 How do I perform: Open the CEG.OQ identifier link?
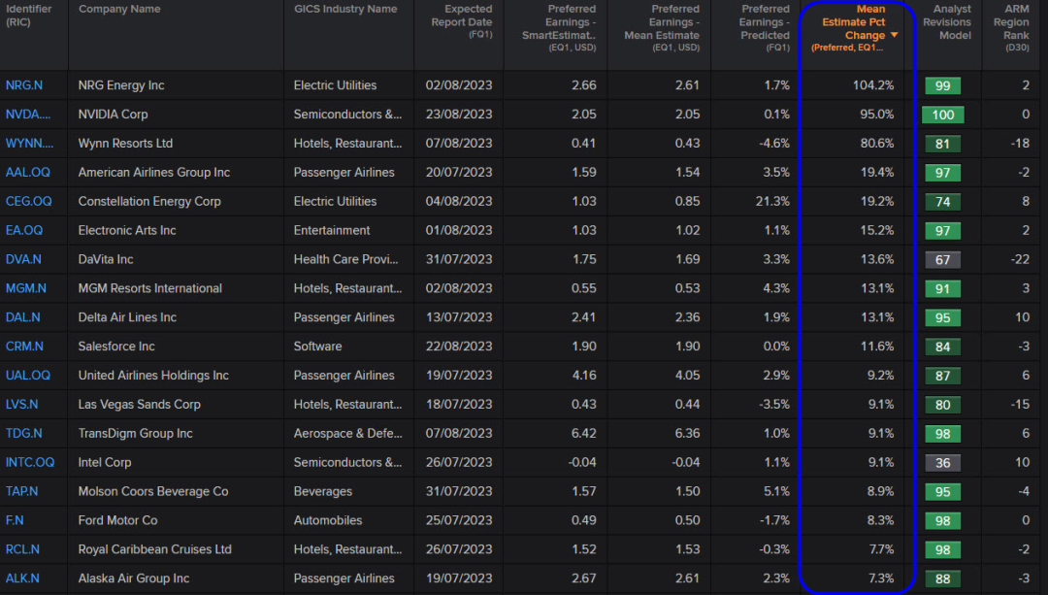click(x=29, y=201)
